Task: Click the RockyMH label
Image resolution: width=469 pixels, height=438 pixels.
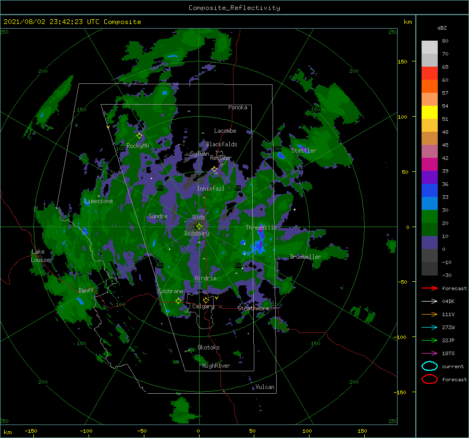Action: (x=138, y=146)
